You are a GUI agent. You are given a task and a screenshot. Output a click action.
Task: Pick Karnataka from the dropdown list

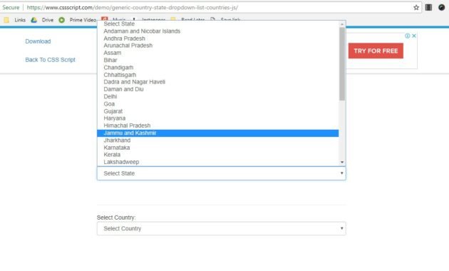[x=217, y=148]
